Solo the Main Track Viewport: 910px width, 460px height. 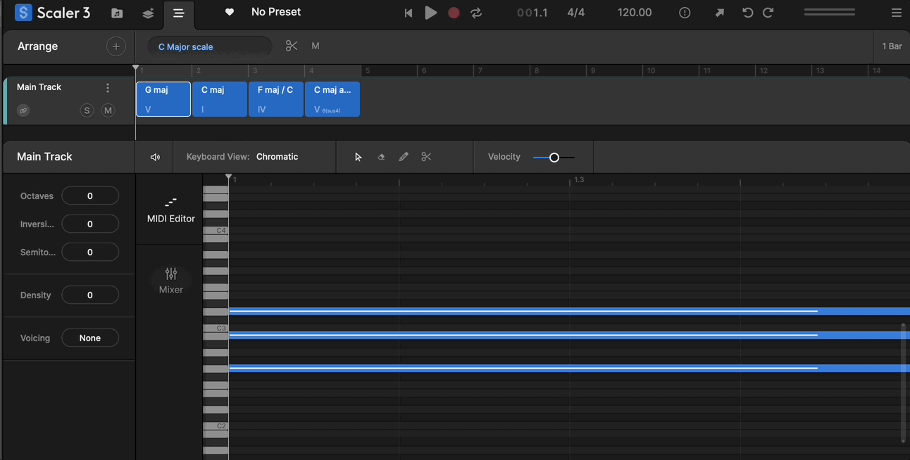coord(87,110)
